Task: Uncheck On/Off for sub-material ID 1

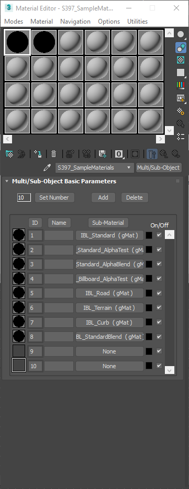Action: click(x=159, y=235)
